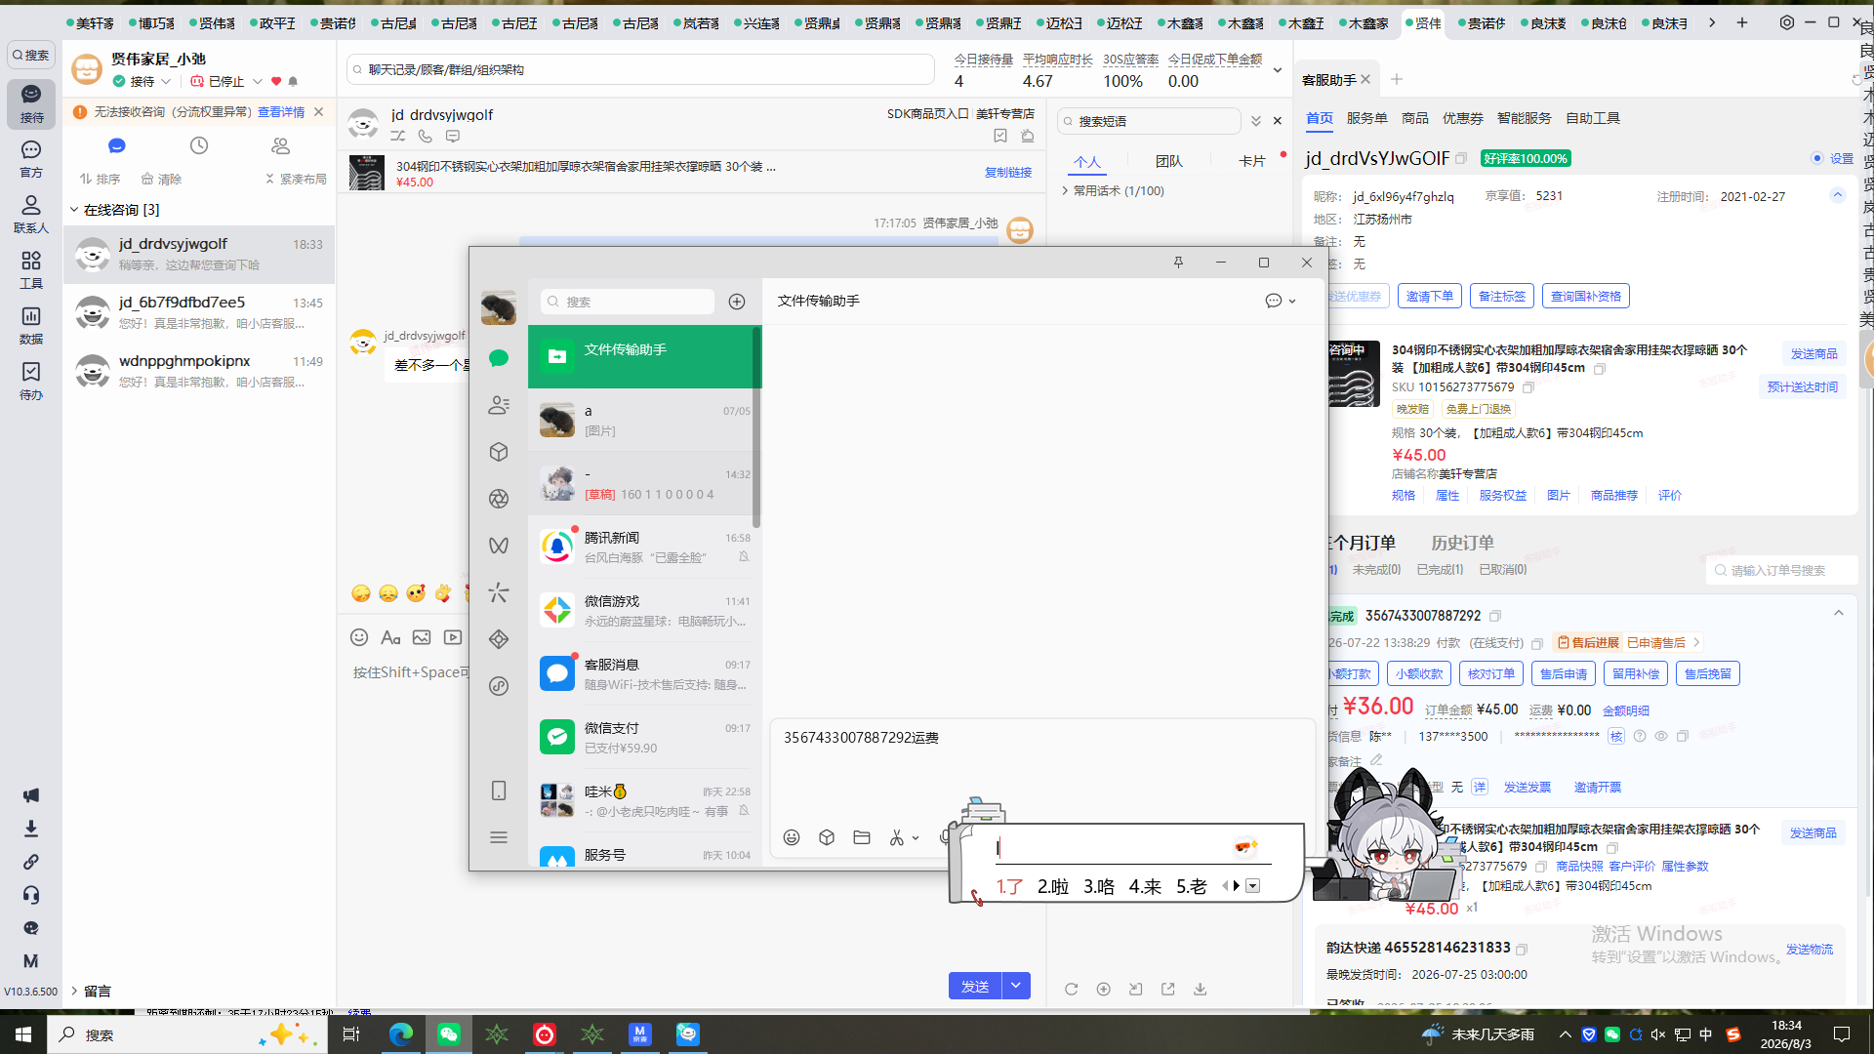Collapse the 在线咨询 [3] group
Viewport: 1874px width, 1054px height.
pyautogui.click(x=74, y=210)
